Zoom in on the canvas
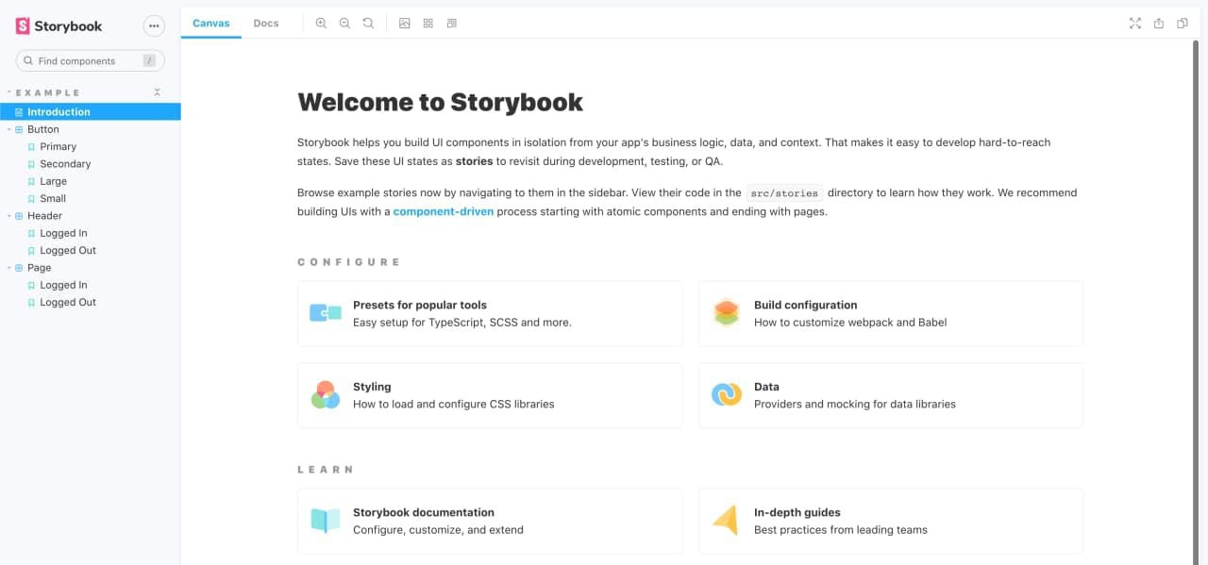1208x565 pixels. (x=321, y=23)
